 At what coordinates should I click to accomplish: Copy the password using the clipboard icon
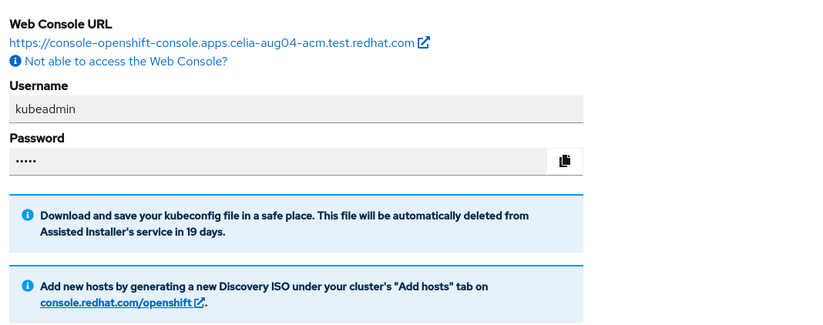565,161
